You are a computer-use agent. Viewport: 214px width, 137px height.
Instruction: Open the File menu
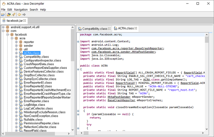click(x=3, y=10)
